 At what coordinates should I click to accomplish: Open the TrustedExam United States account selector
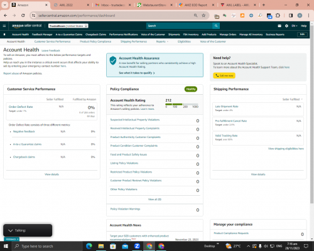(68, 26)
